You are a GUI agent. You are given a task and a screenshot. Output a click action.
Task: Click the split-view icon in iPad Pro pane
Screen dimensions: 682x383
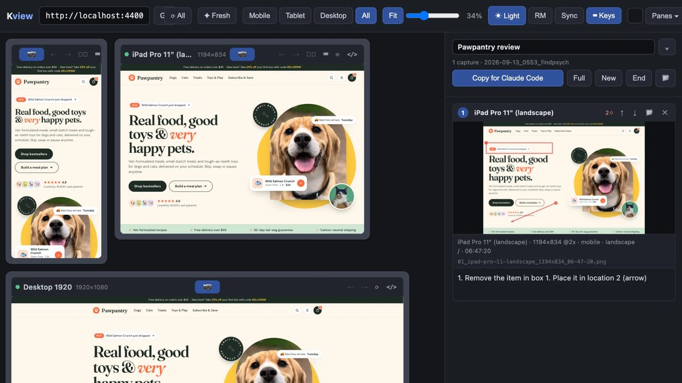[x=311, y=54]
